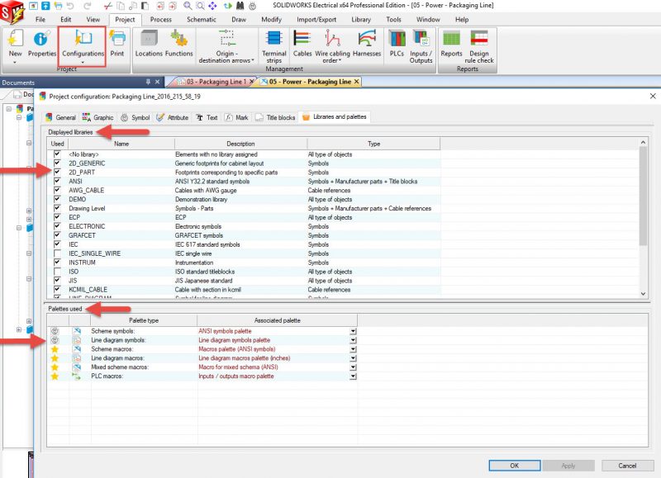
Task: Click the Associated palette column header
Action: tap(278, 320)
